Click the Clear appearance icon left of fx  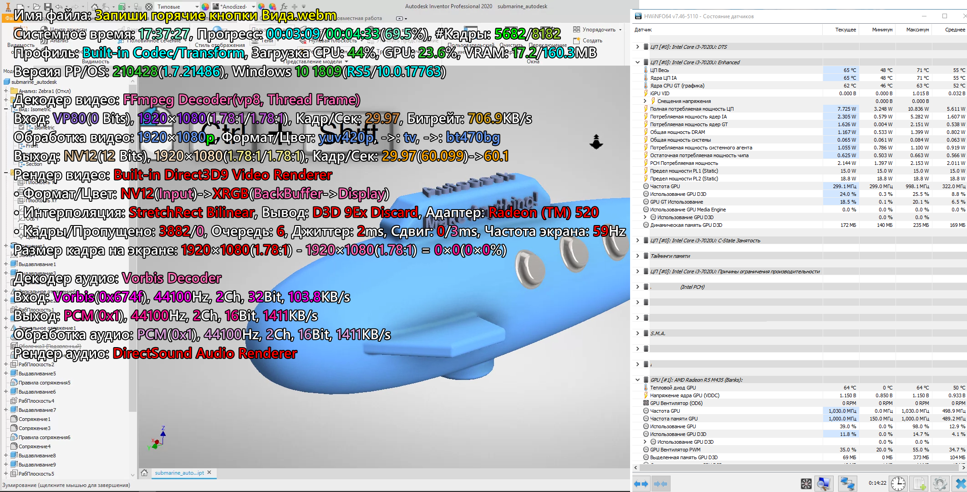coord(272,6)
